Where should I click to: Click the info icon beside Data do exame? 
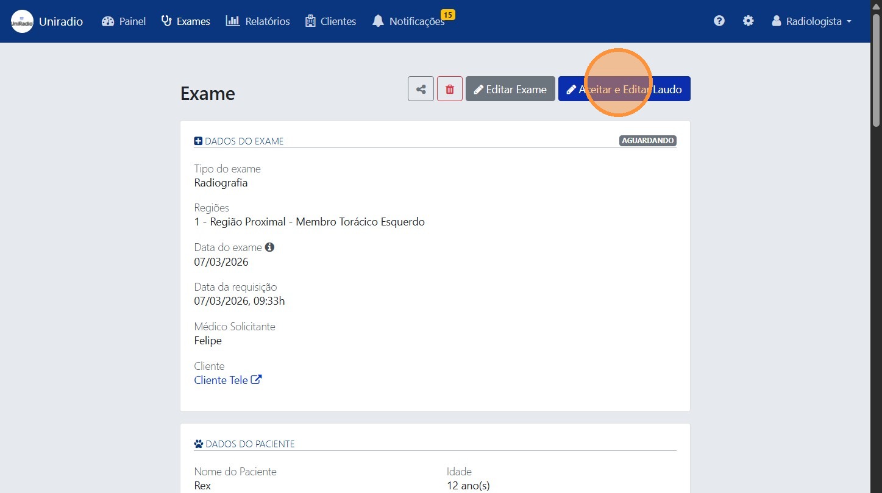tap(269, 247)
